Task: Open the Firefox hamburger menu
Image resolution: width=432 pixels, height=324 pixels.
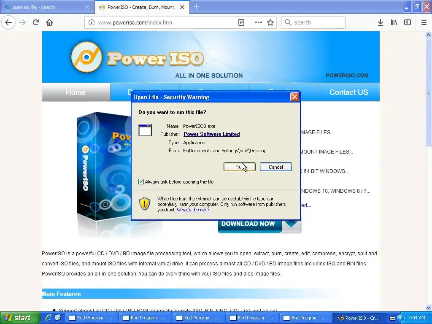Action: point(424,23)
